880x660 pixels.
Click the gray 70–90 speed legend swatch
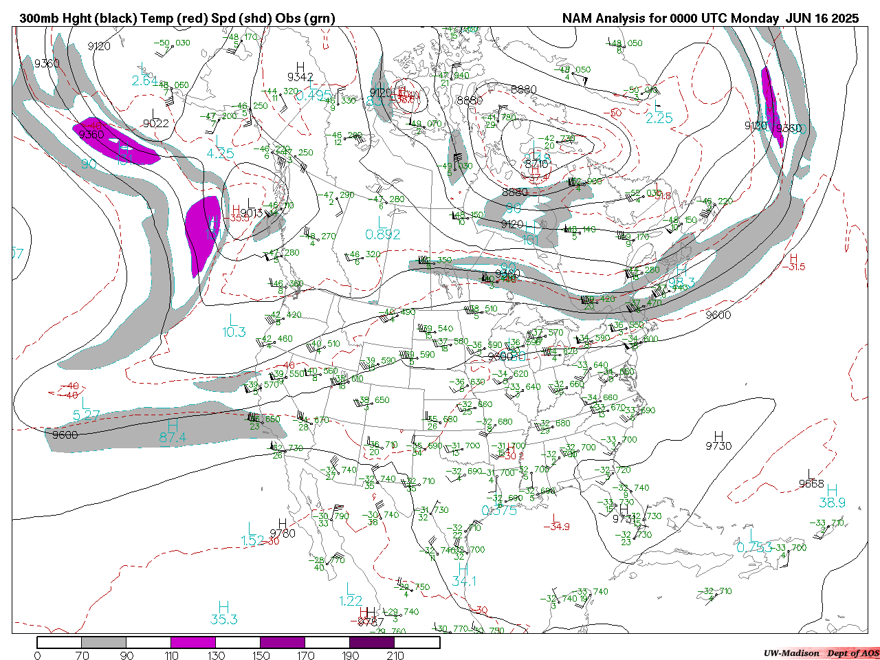click(104, 642)
